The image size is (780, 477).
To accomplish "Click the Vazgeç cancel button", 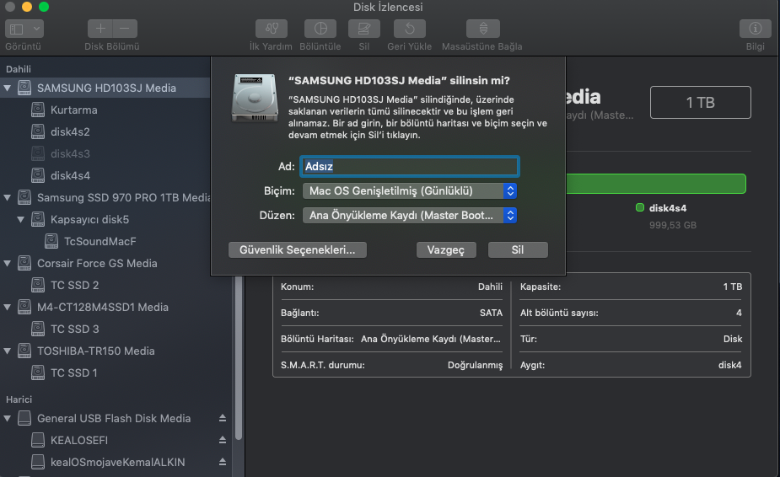I will tap(446, 250).
